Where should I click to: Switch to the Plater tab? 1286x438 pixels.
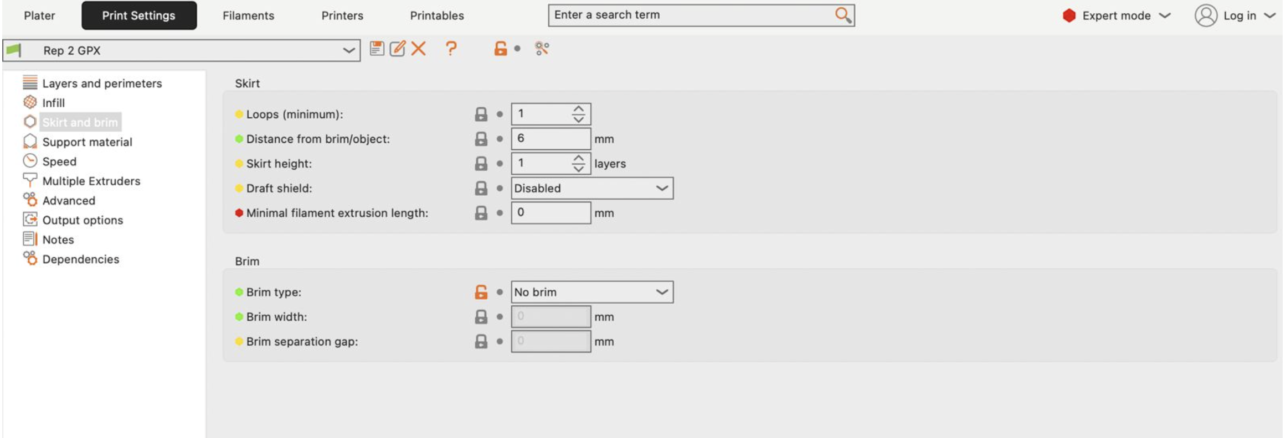pyautogui.click(x=39, y=15)
